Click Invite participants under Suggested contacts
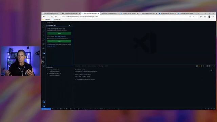The width and height of the screenshot is (217, 122). point(55,75)
